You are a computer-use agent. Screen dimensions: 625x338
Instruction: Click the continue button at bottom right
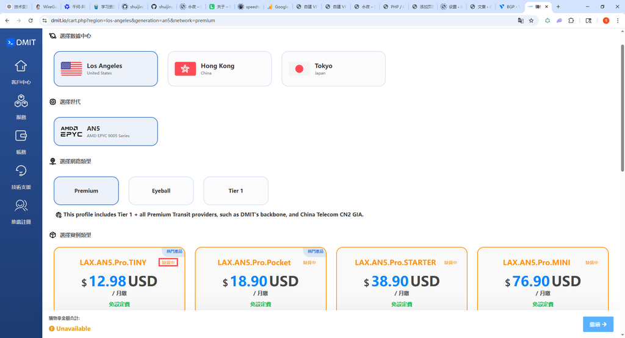pos(598,325)
